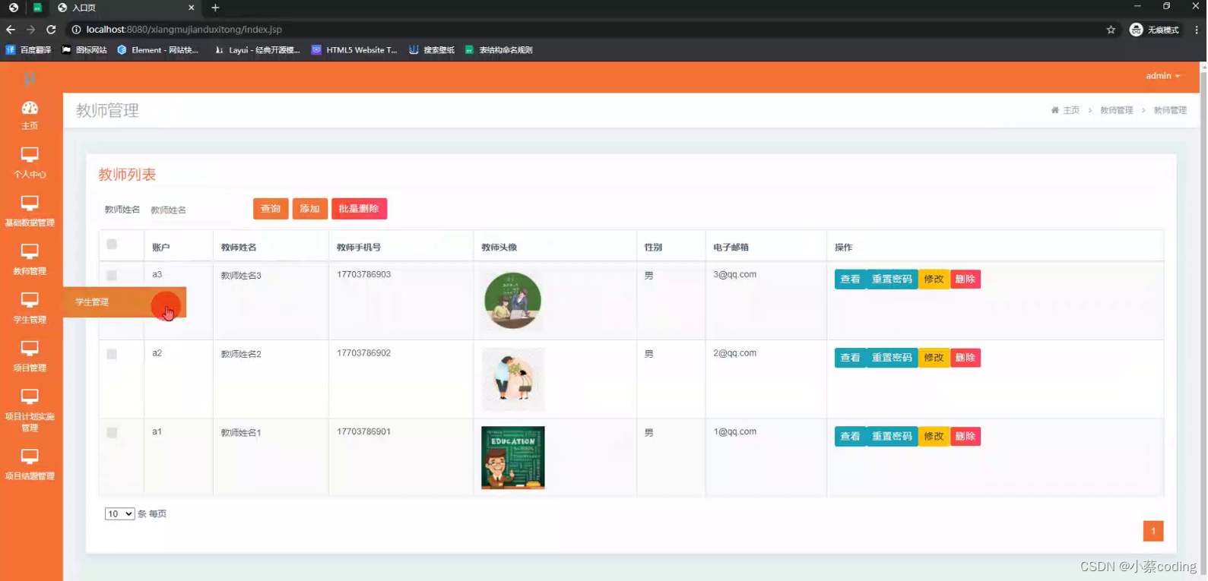Viewport: 1208px width, 581px height.
Task: Focus the 教师姓名 search input
Action: click(x=196, y=210)
